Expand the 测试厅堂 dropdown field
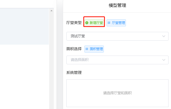Image resolution: width=171 pixels, height=109 pixels. [x=115, y=36]
